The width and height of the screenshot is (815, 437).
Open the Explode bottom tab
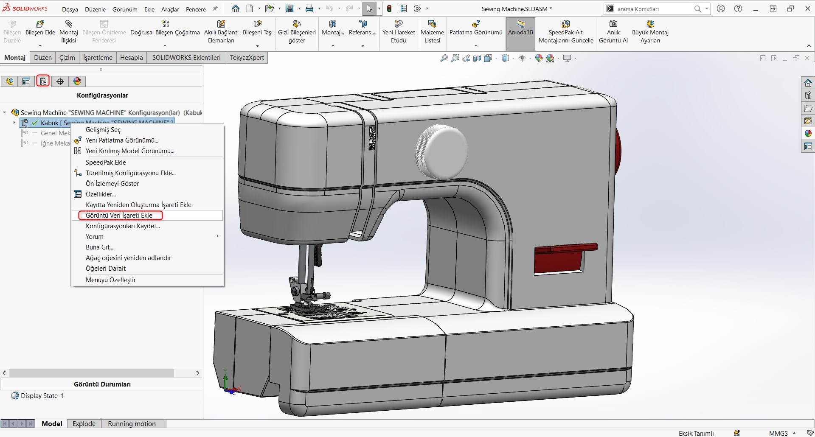point(84,423)
